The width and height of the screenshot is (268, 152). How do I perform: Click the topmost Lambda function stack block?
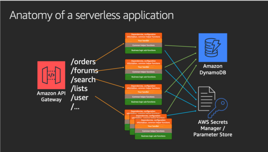pyautogui.click(x=144, y=43)
